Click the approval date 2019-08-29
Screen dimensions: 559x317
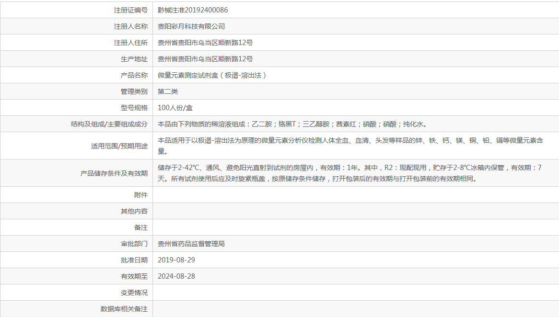coord(177,260)
